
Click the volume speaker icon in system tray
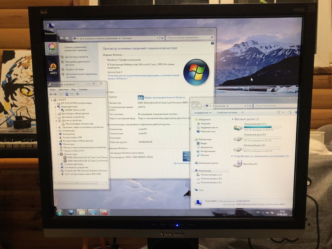pyautogui.click(x=268, y=213)
